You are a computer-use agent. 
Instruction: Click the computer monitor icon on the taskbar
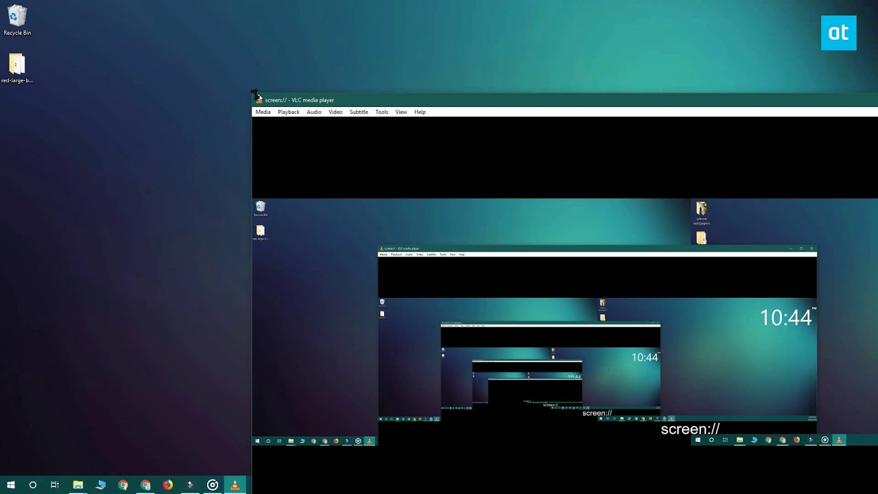100,485
